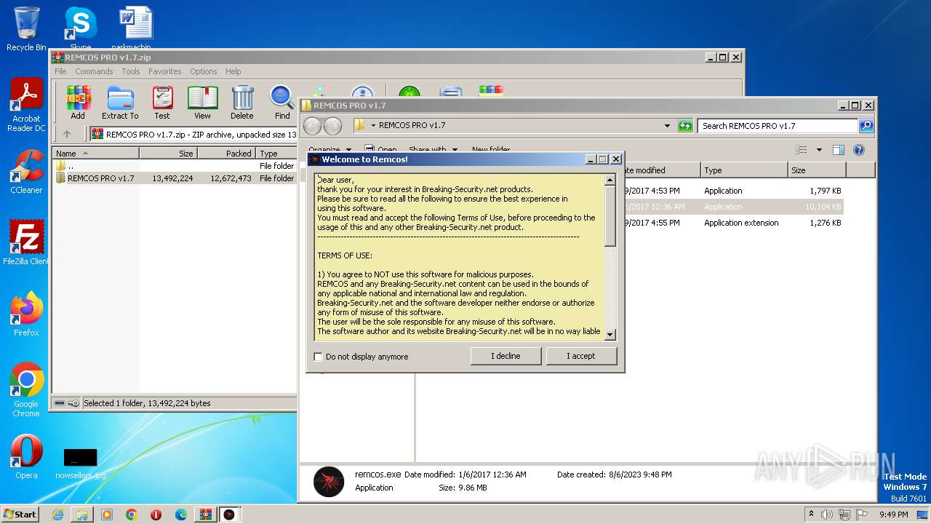Image resolution: width=931 pixels, height=524 pixels.
Task: Expand address bar folder dropdown before REMCOS PRO v1.7
Action: [373, 125]
